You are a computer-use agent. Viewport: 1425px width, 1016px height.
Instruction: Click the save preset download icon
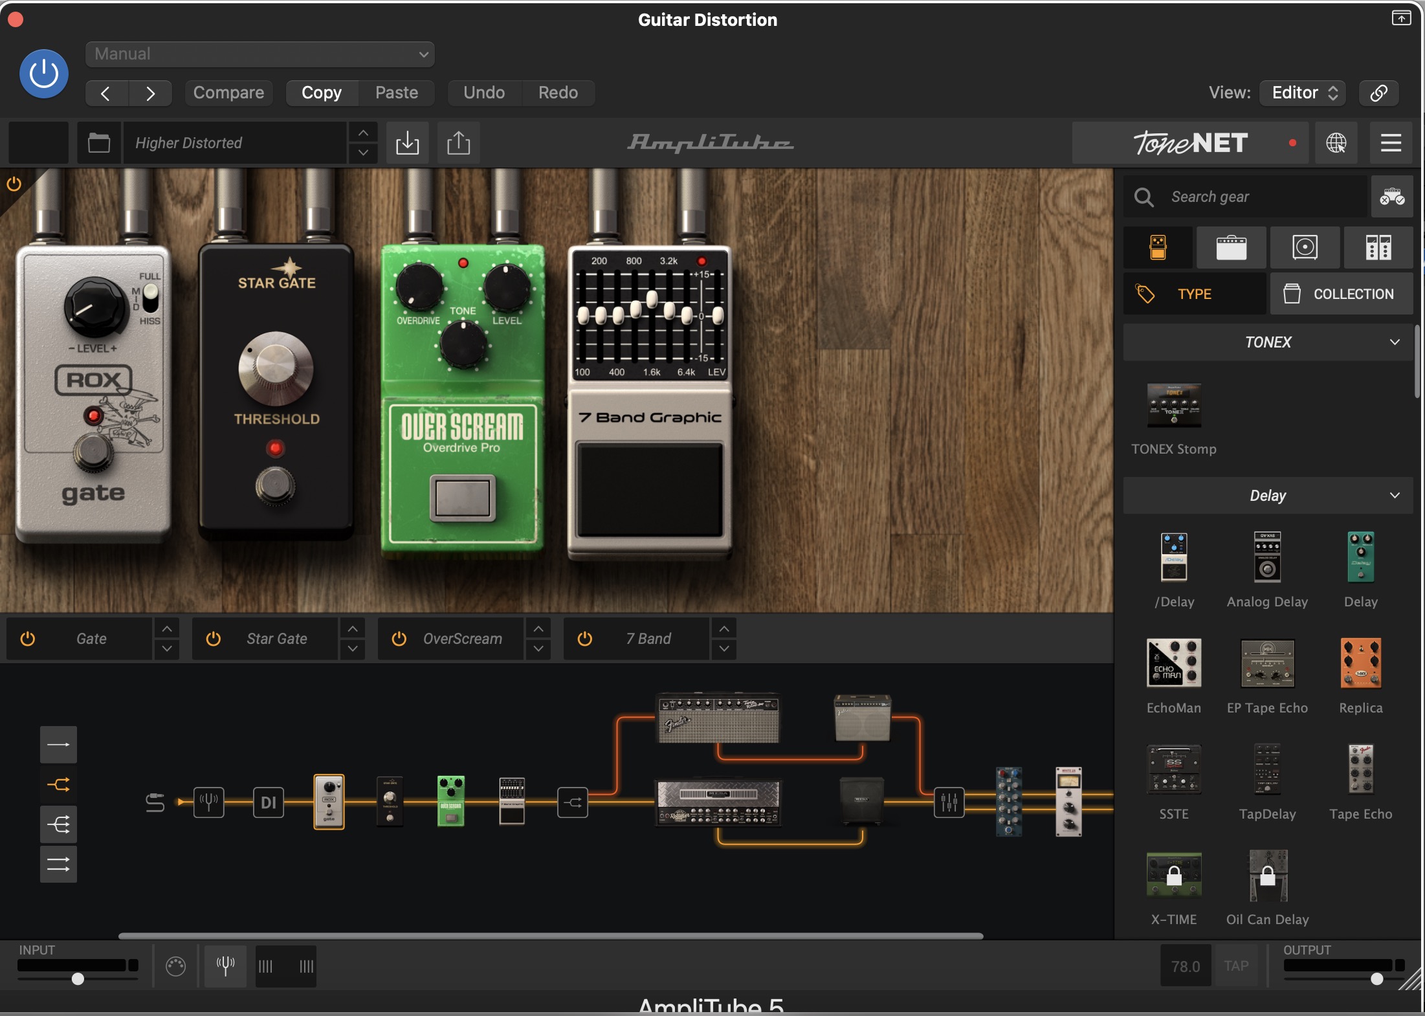(407, 142)
